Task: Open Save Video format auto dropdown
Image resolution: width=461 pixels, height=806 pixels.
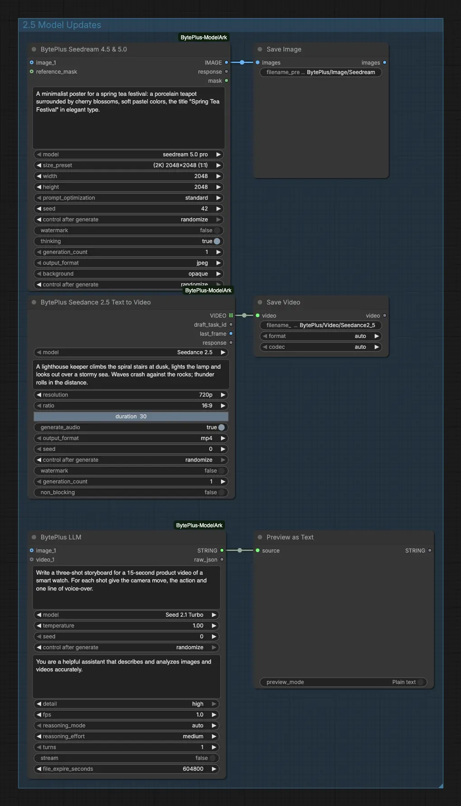Action: [321, 336]
